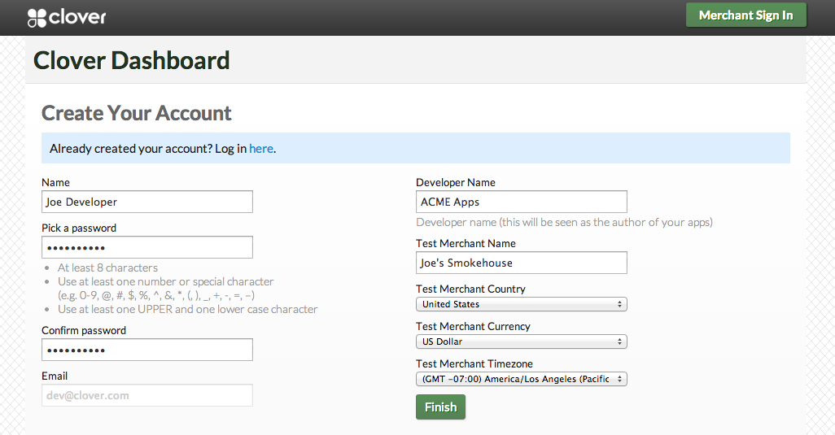This screenshot has width=835, height=435.
Task: Click the Clover logo in header
Action: [67, 18]
